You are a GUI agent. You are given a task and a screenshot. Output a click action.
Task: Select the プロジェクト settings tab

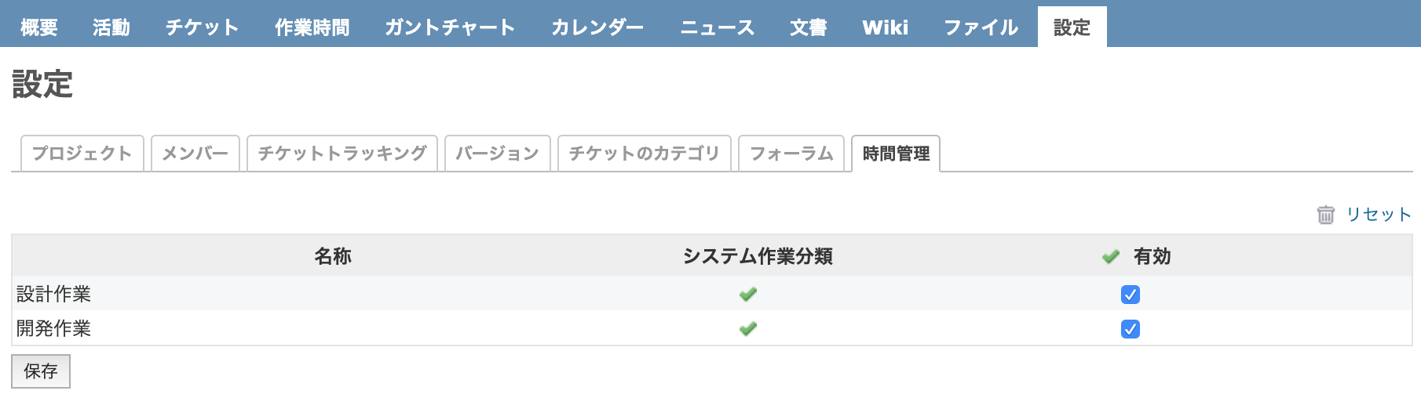point(82,154)
